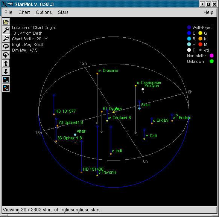Viewport: 219px width, 217px height.
Task: Click the Unknown green legend swatch
Action: 211,61
